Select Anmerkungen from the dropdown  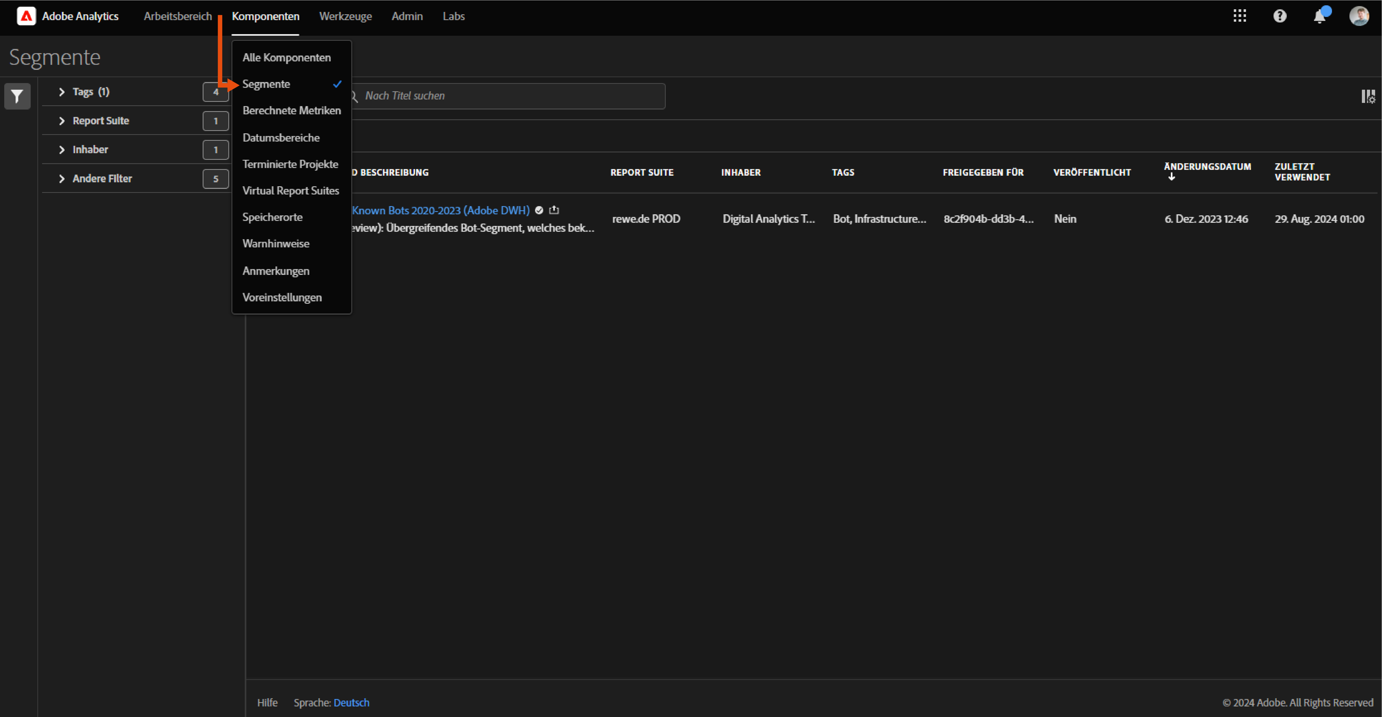click(x=292, y=271)
